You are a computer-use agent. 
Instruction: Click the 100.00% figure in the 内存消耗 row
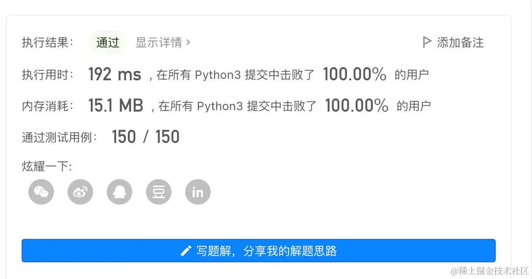(357, 105)
